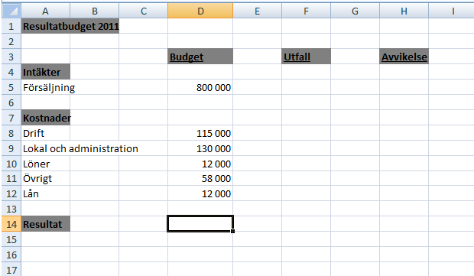Select the highlighted row 14 header
The width and height of the screenshot is (474, 276).
11,224
